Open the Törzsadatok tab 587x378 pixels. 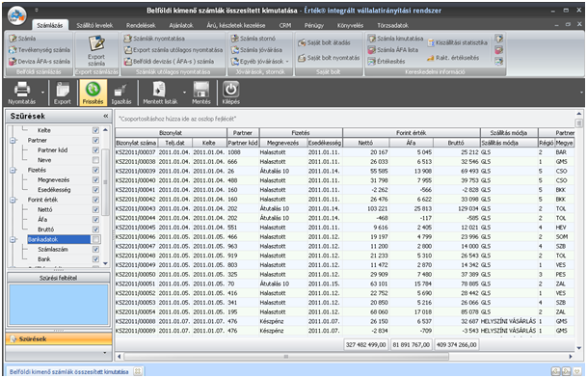(392, 25)
